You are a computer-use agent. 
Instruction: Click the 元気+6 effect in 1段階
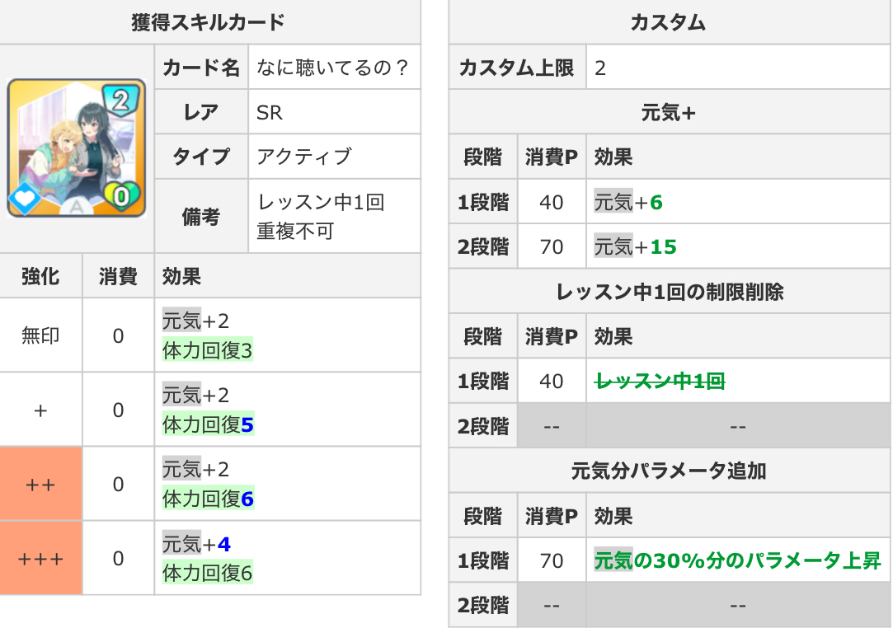(x=628, y=202)
